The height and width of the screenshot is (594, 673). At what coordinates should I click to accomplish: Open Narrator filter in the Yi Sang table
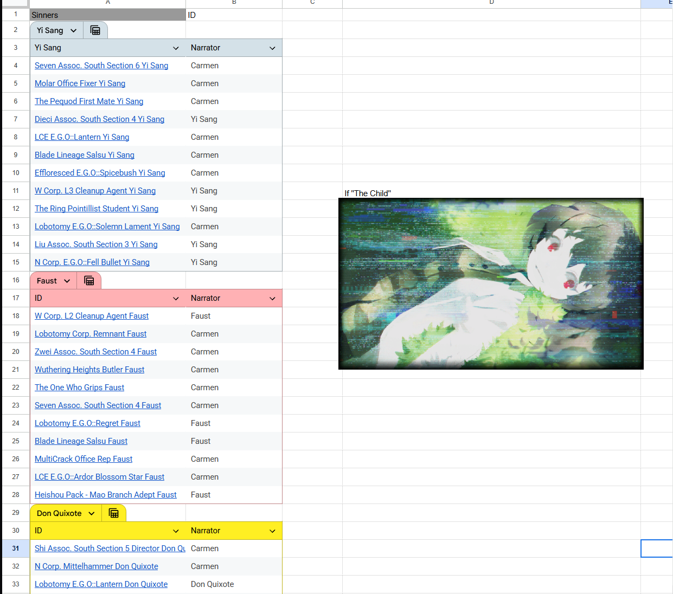pos(272,48)
